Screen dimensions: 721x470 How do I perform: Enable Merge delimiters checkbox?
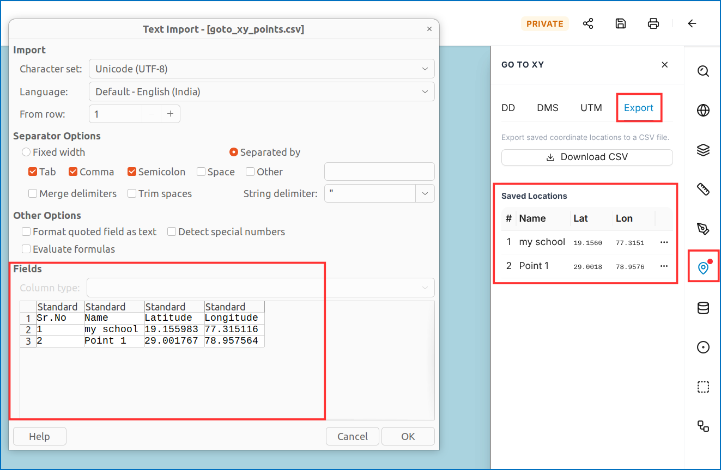pos(33,194)
